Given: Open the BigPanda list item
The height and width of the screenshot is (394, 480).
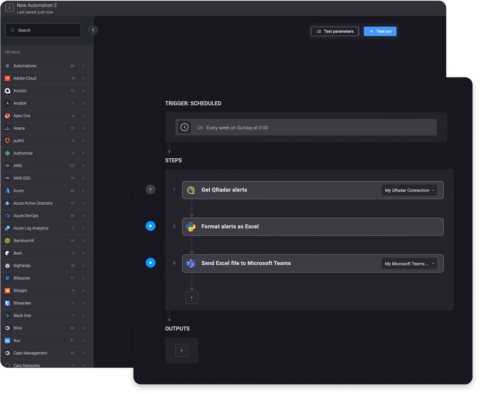Looking at the screenshot, I should (x=46, y=266).
